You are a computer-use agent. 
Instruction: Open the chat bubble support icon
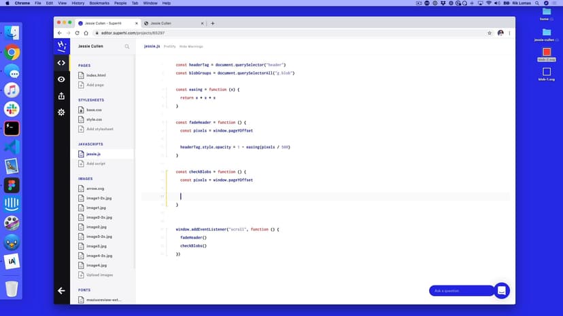[501, 290]
